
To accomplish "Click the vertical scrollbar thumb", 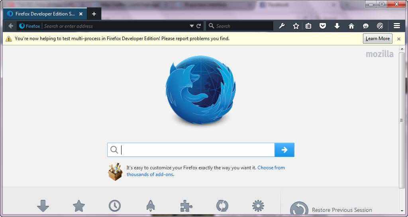I will tap(402, 120).
